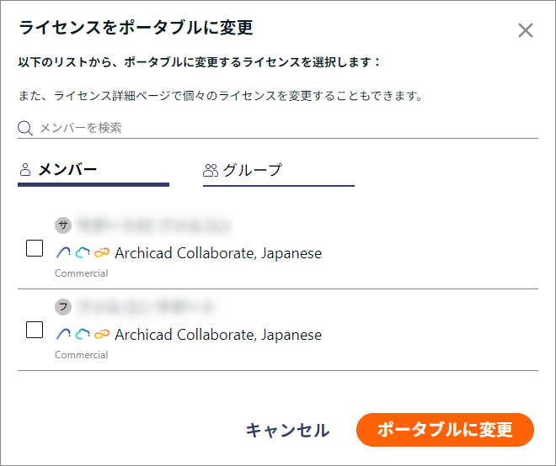556x466 pixels.
Task: Click the cloud icon in member サ row
Action: [x=83, y=252]
